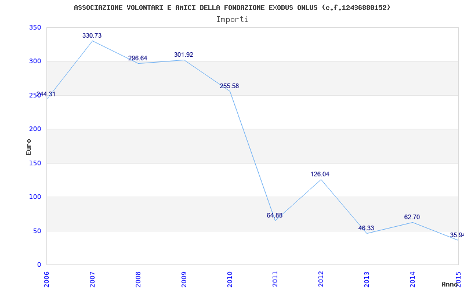Click the 2011 x-axis tick label
464x290 pixels.
tap(275, 280)
